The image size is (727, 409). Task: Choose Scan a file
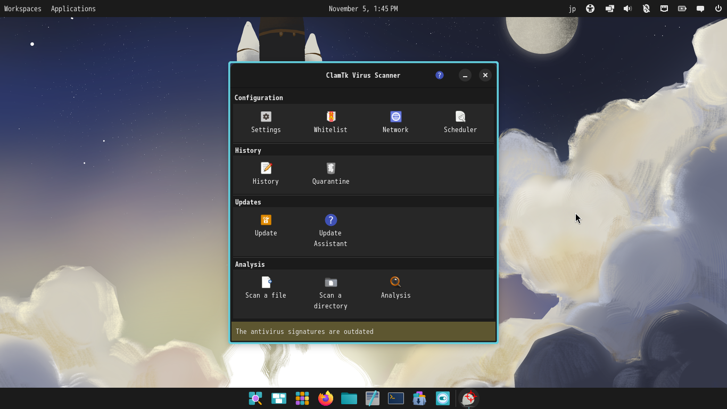266,283
